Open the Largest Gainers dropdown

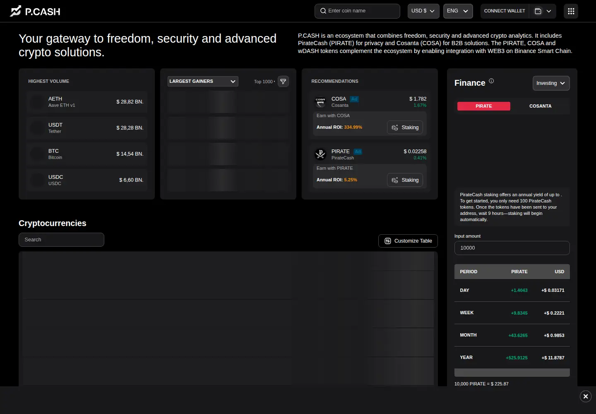click(203, 82)
